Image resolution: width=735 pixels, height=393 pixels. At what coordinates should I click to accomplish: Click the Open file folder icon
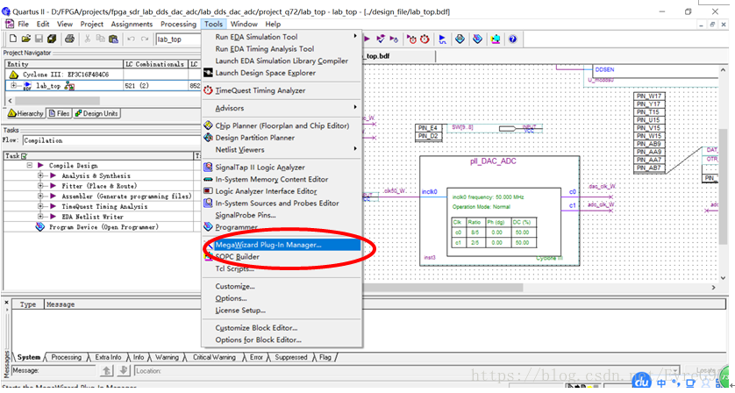pyautogui.click(x=25, y=39)
